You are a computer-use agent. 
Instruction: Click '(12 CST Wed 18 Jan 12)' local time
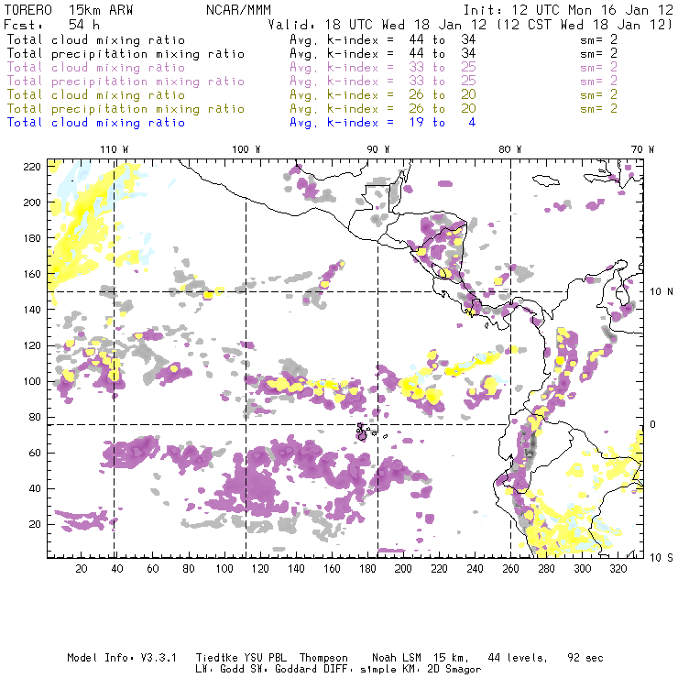point(584,25)
